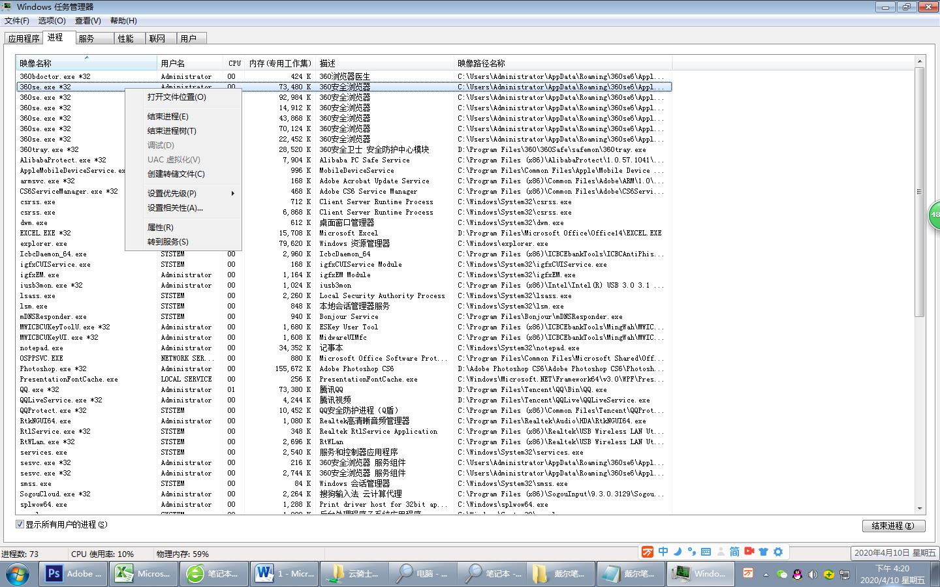Toggle 简 simplified/traditional Chinese mode

coord(734,552)
